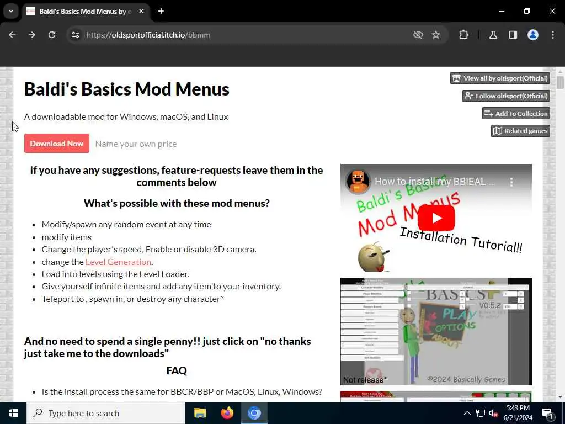The image size is (565, 424).
Task: Go back to the previous page
Action: (x=12, y=35)
